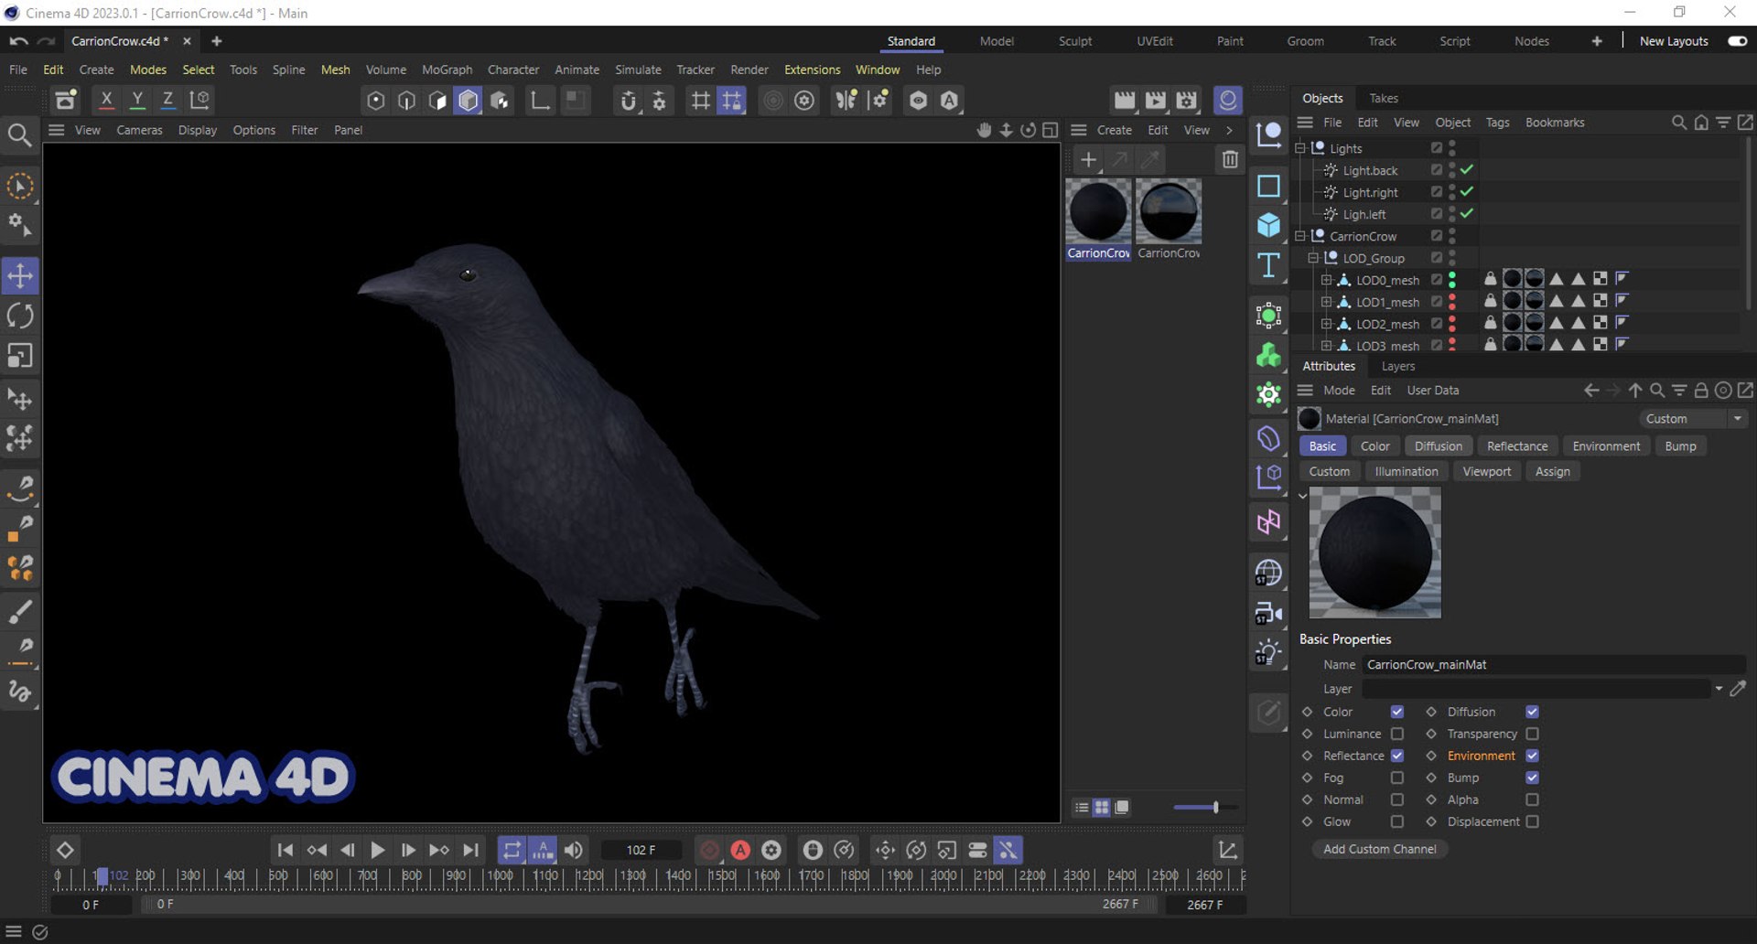The width and height of the screenshot is (1757, 944).
Task: Lock the Attributes manager with lock icon
Action: (x=1701, y=391)
